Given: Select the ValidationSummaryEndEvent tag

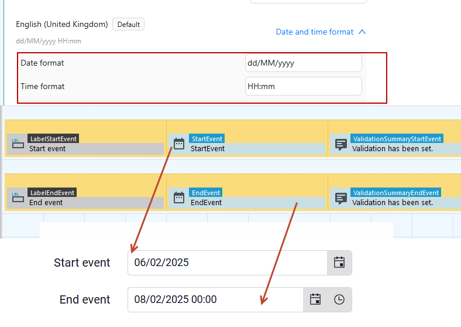Looking at the screenshot, I should pyautogui.click(x=395, y=193).
